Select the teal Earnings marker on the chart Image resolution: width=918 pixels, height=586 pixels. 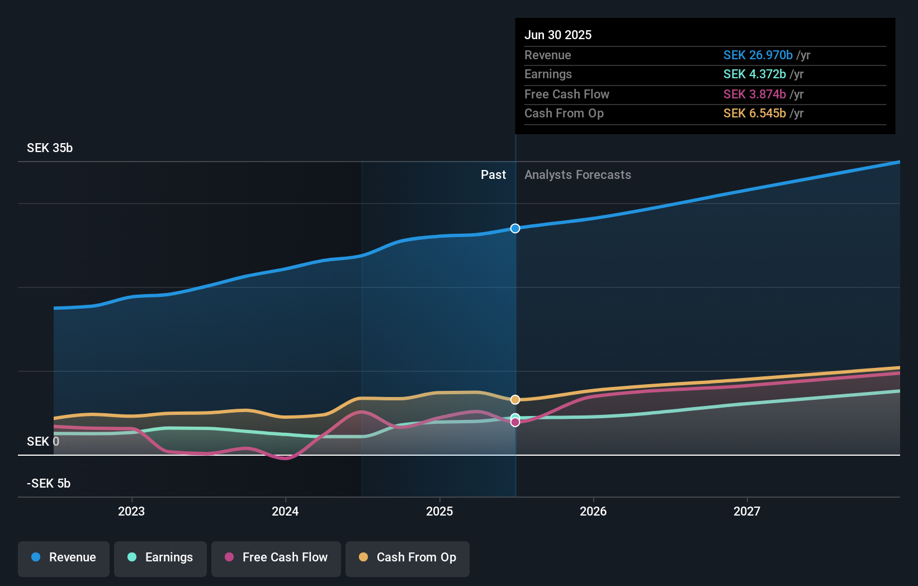click(x=515, y=416)
